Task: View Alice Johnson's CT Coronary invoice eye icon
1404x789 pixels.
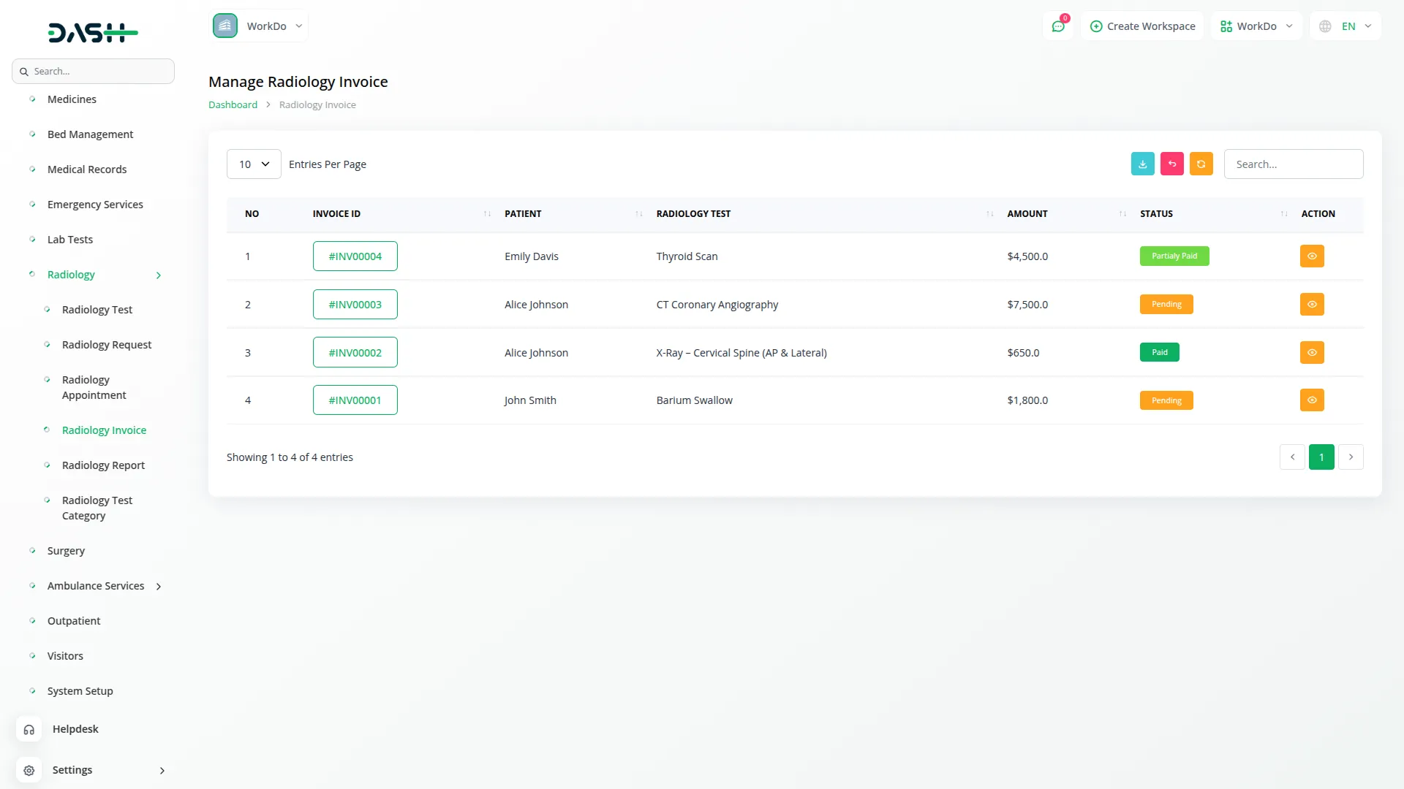Action: [x=1312, y=305]
